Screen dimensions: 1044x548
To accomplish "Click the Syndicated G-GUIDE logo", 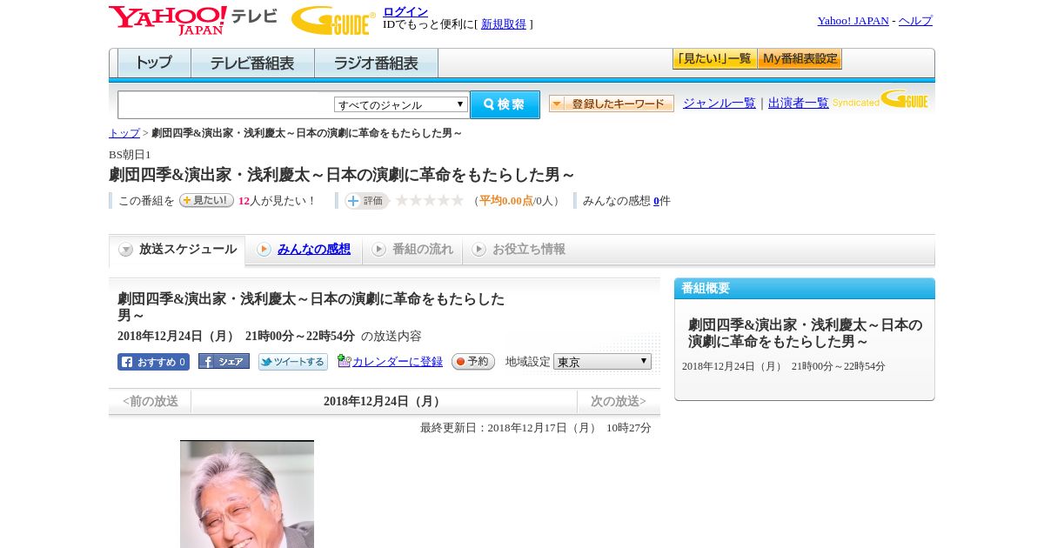I will point(880,99).
